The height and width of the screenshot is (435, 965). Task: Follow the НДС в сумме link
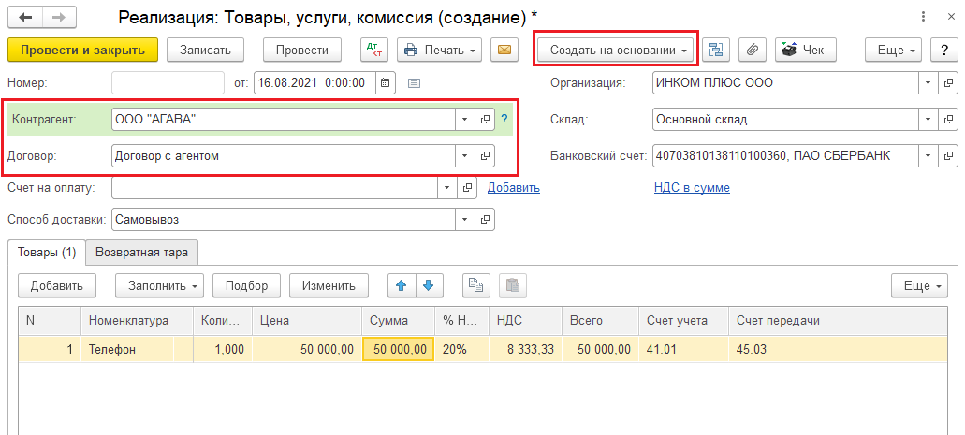(x=691, y=188)
